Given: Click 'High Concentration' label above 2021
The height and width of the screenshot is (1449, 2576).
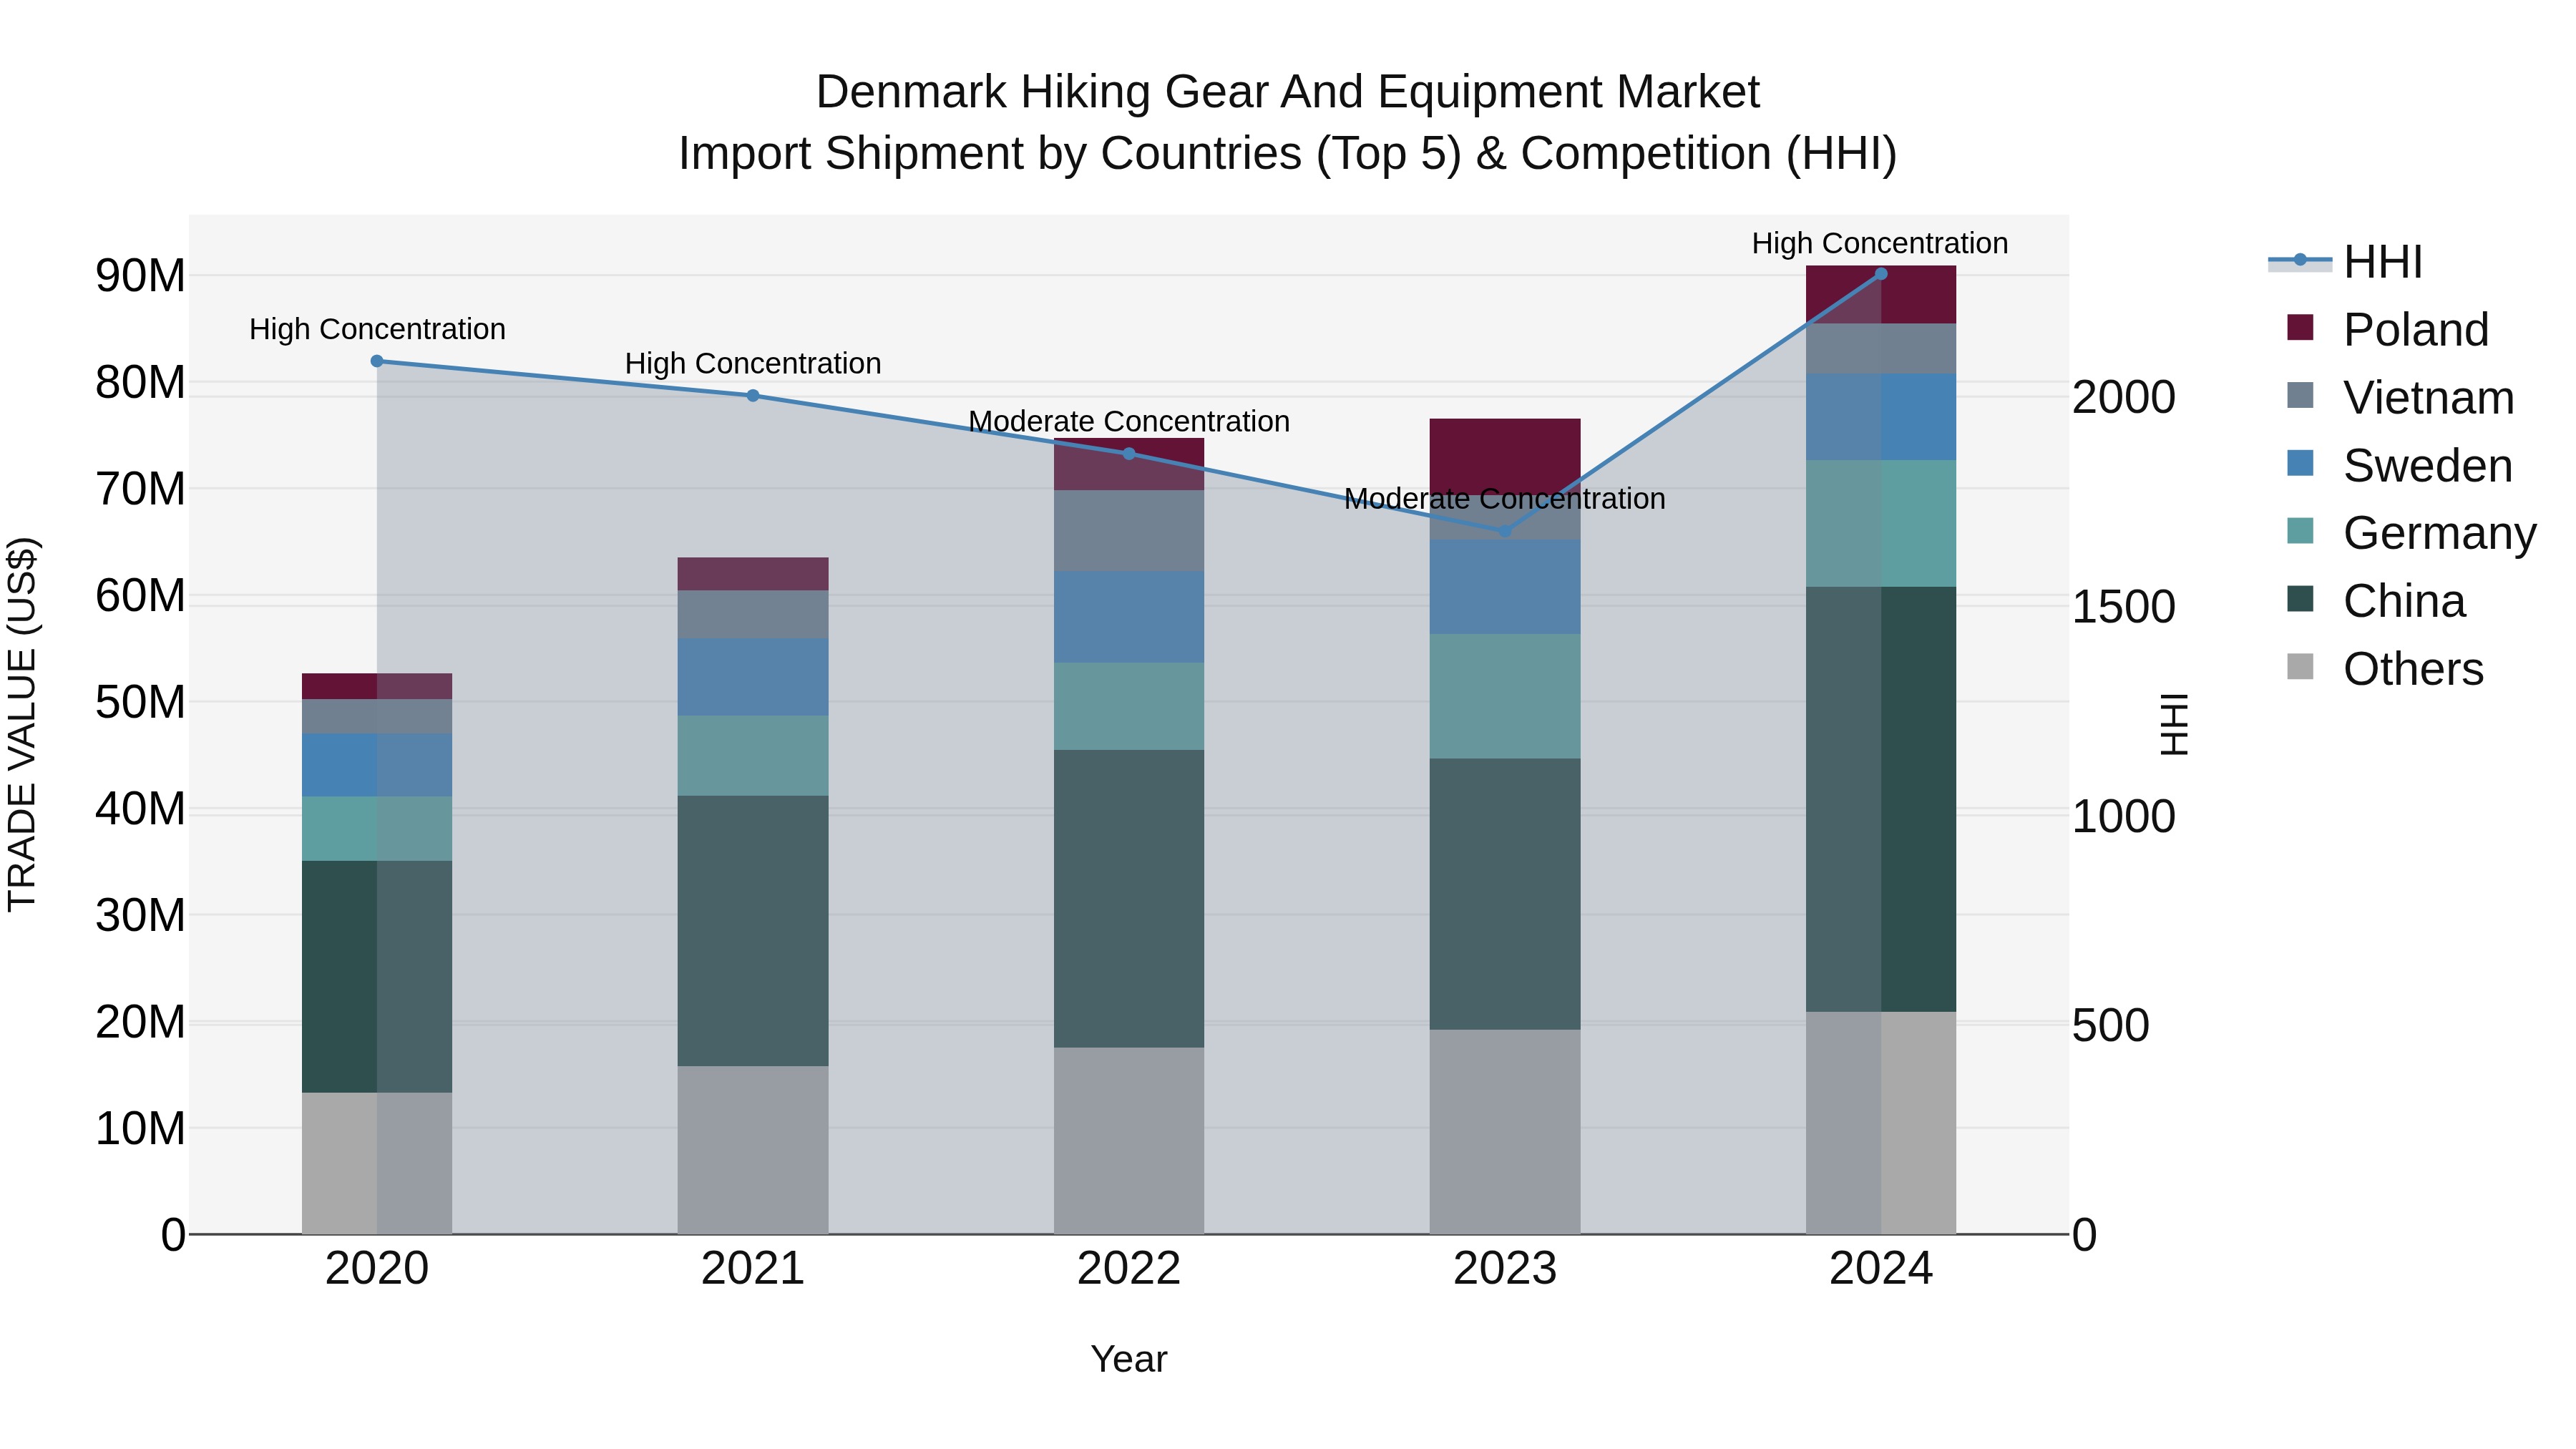Looking at the screenshot, I should pyautogui.click(x=753, y=363).
